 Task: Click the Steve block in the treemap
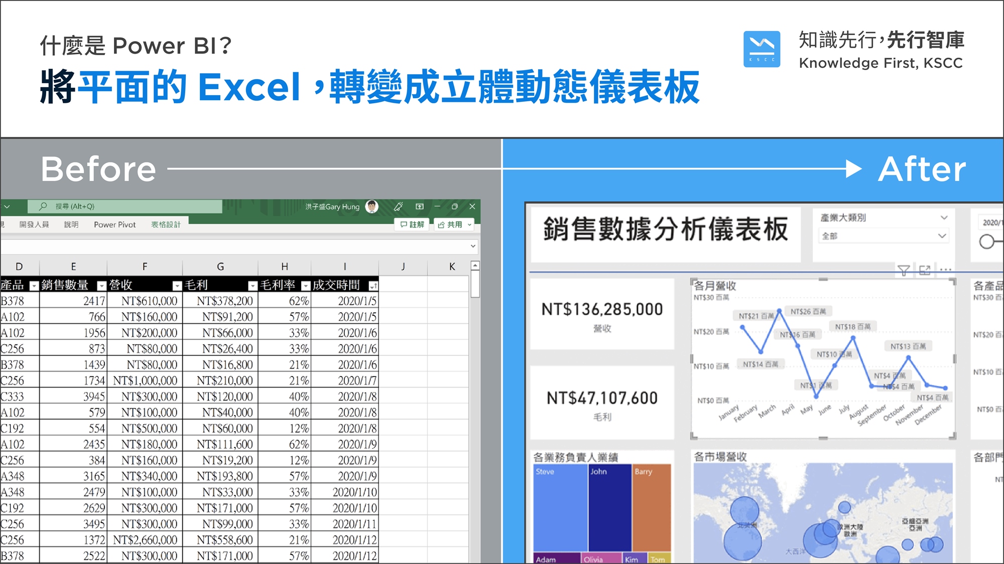(560, 506)
